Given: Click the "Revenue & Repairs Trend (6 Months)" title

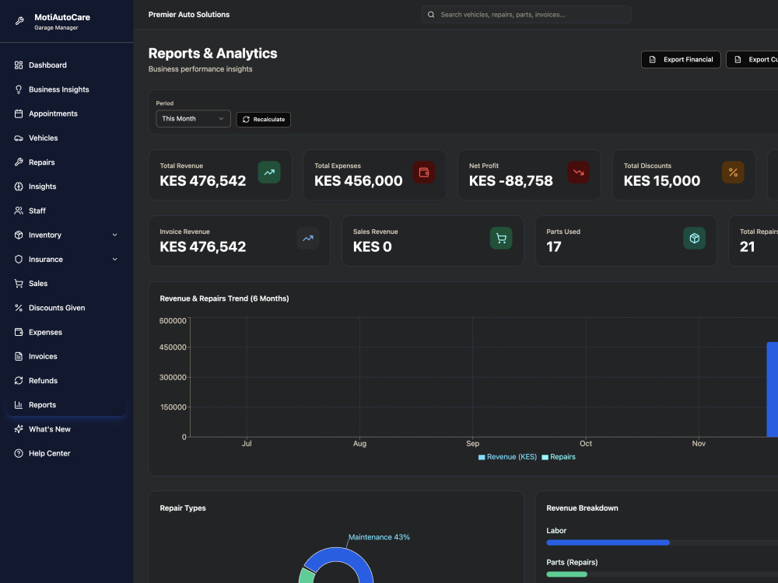Looking at the screenshot, I should [x=224, y=298].
